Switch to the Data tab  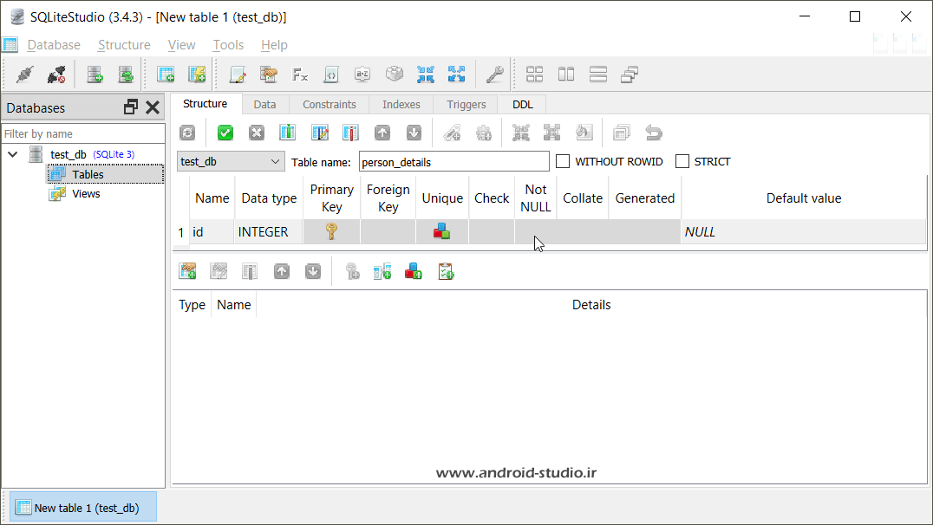point(264,105)
